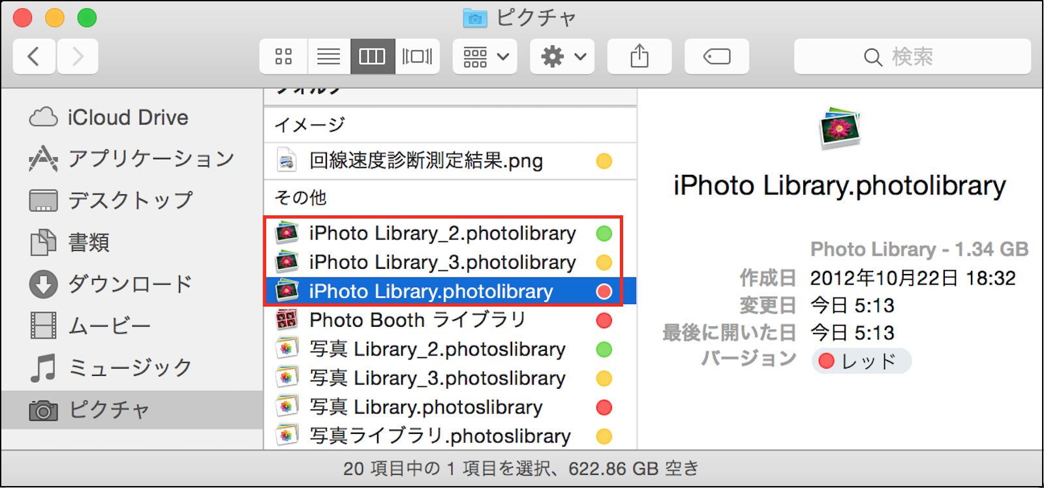Select ピクチャ in the sidebar
Image resolution: width=1044 pixels, height=488 pixels.
[x=132, y=410]
